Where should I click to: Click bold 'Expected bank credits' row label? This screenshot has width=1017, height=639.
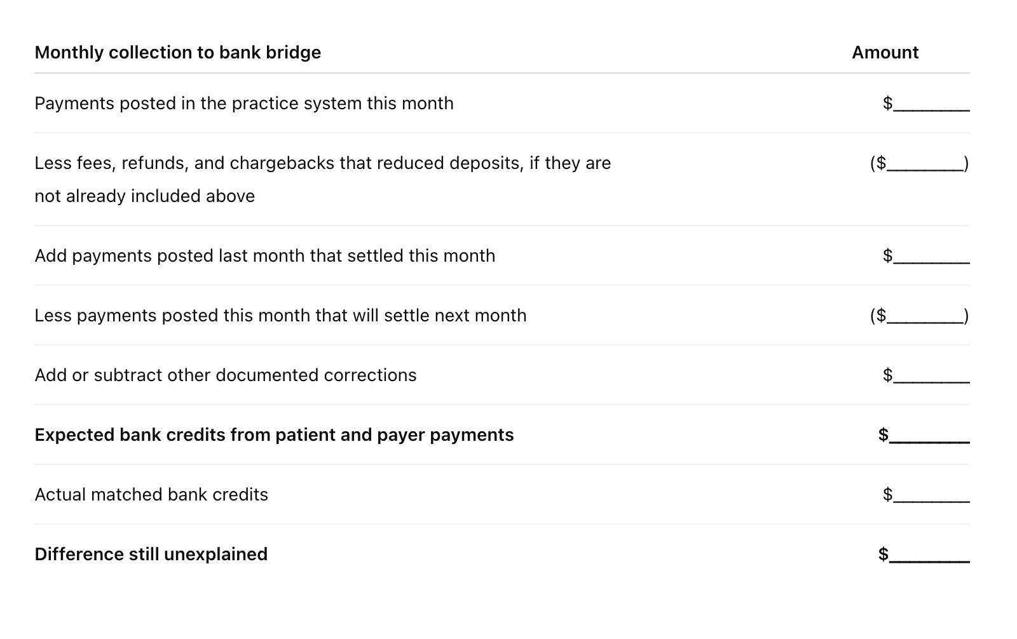point(274,435)
